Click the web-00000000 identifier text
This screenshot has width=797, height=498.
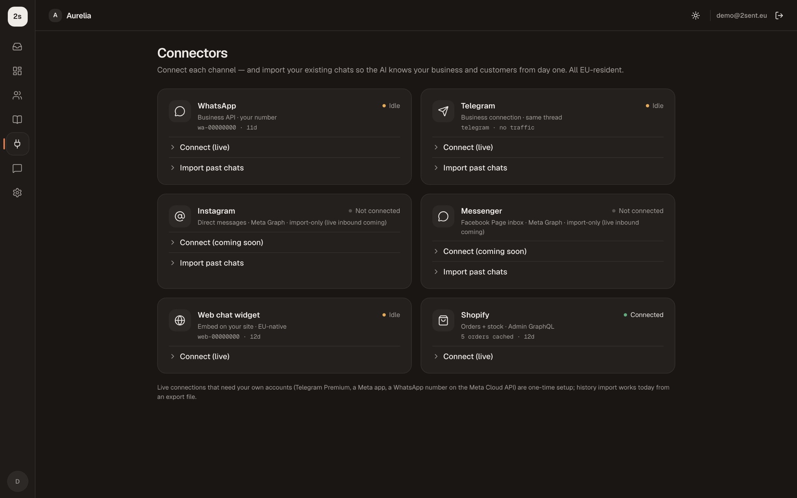[218, 337]
